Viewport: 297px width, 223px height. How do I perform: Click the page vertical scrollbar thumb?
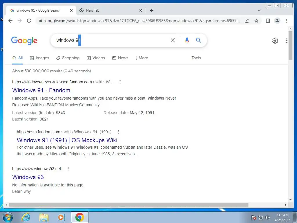(290, 46)
